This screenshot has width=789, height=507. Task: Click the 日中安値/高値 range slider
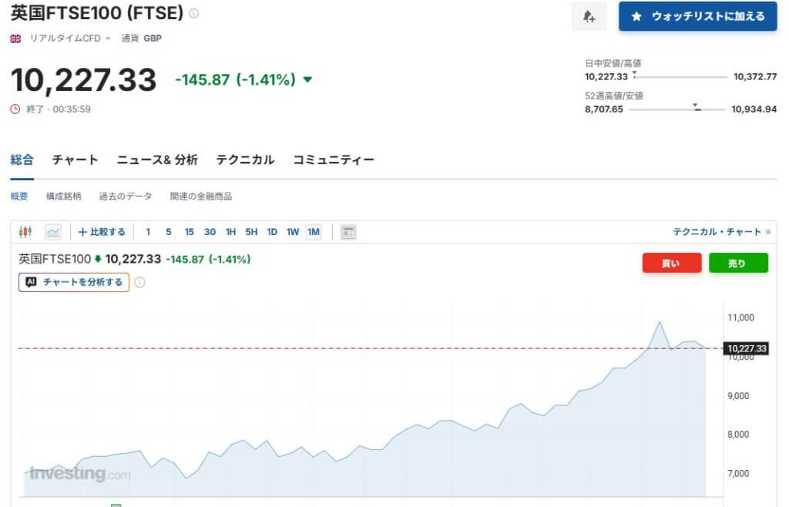(x=680, y=77)
